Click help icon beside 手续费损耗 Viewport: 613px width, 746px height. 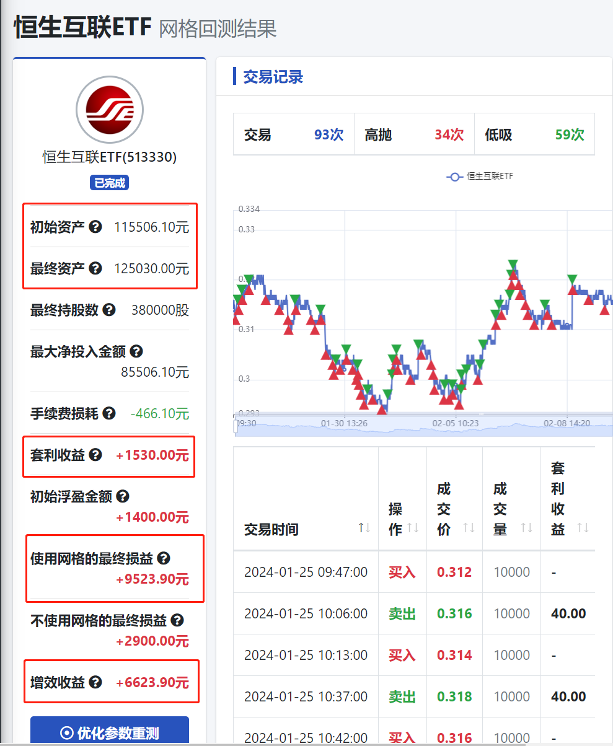109,413
